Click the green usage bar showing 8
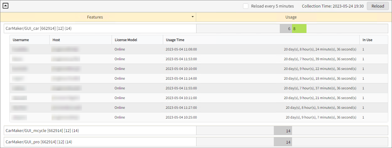 [x=299, y=29]
